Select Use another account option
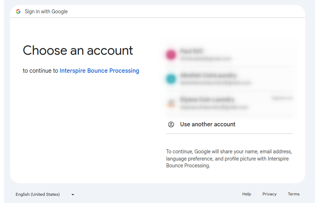 (x=229, y=125)
